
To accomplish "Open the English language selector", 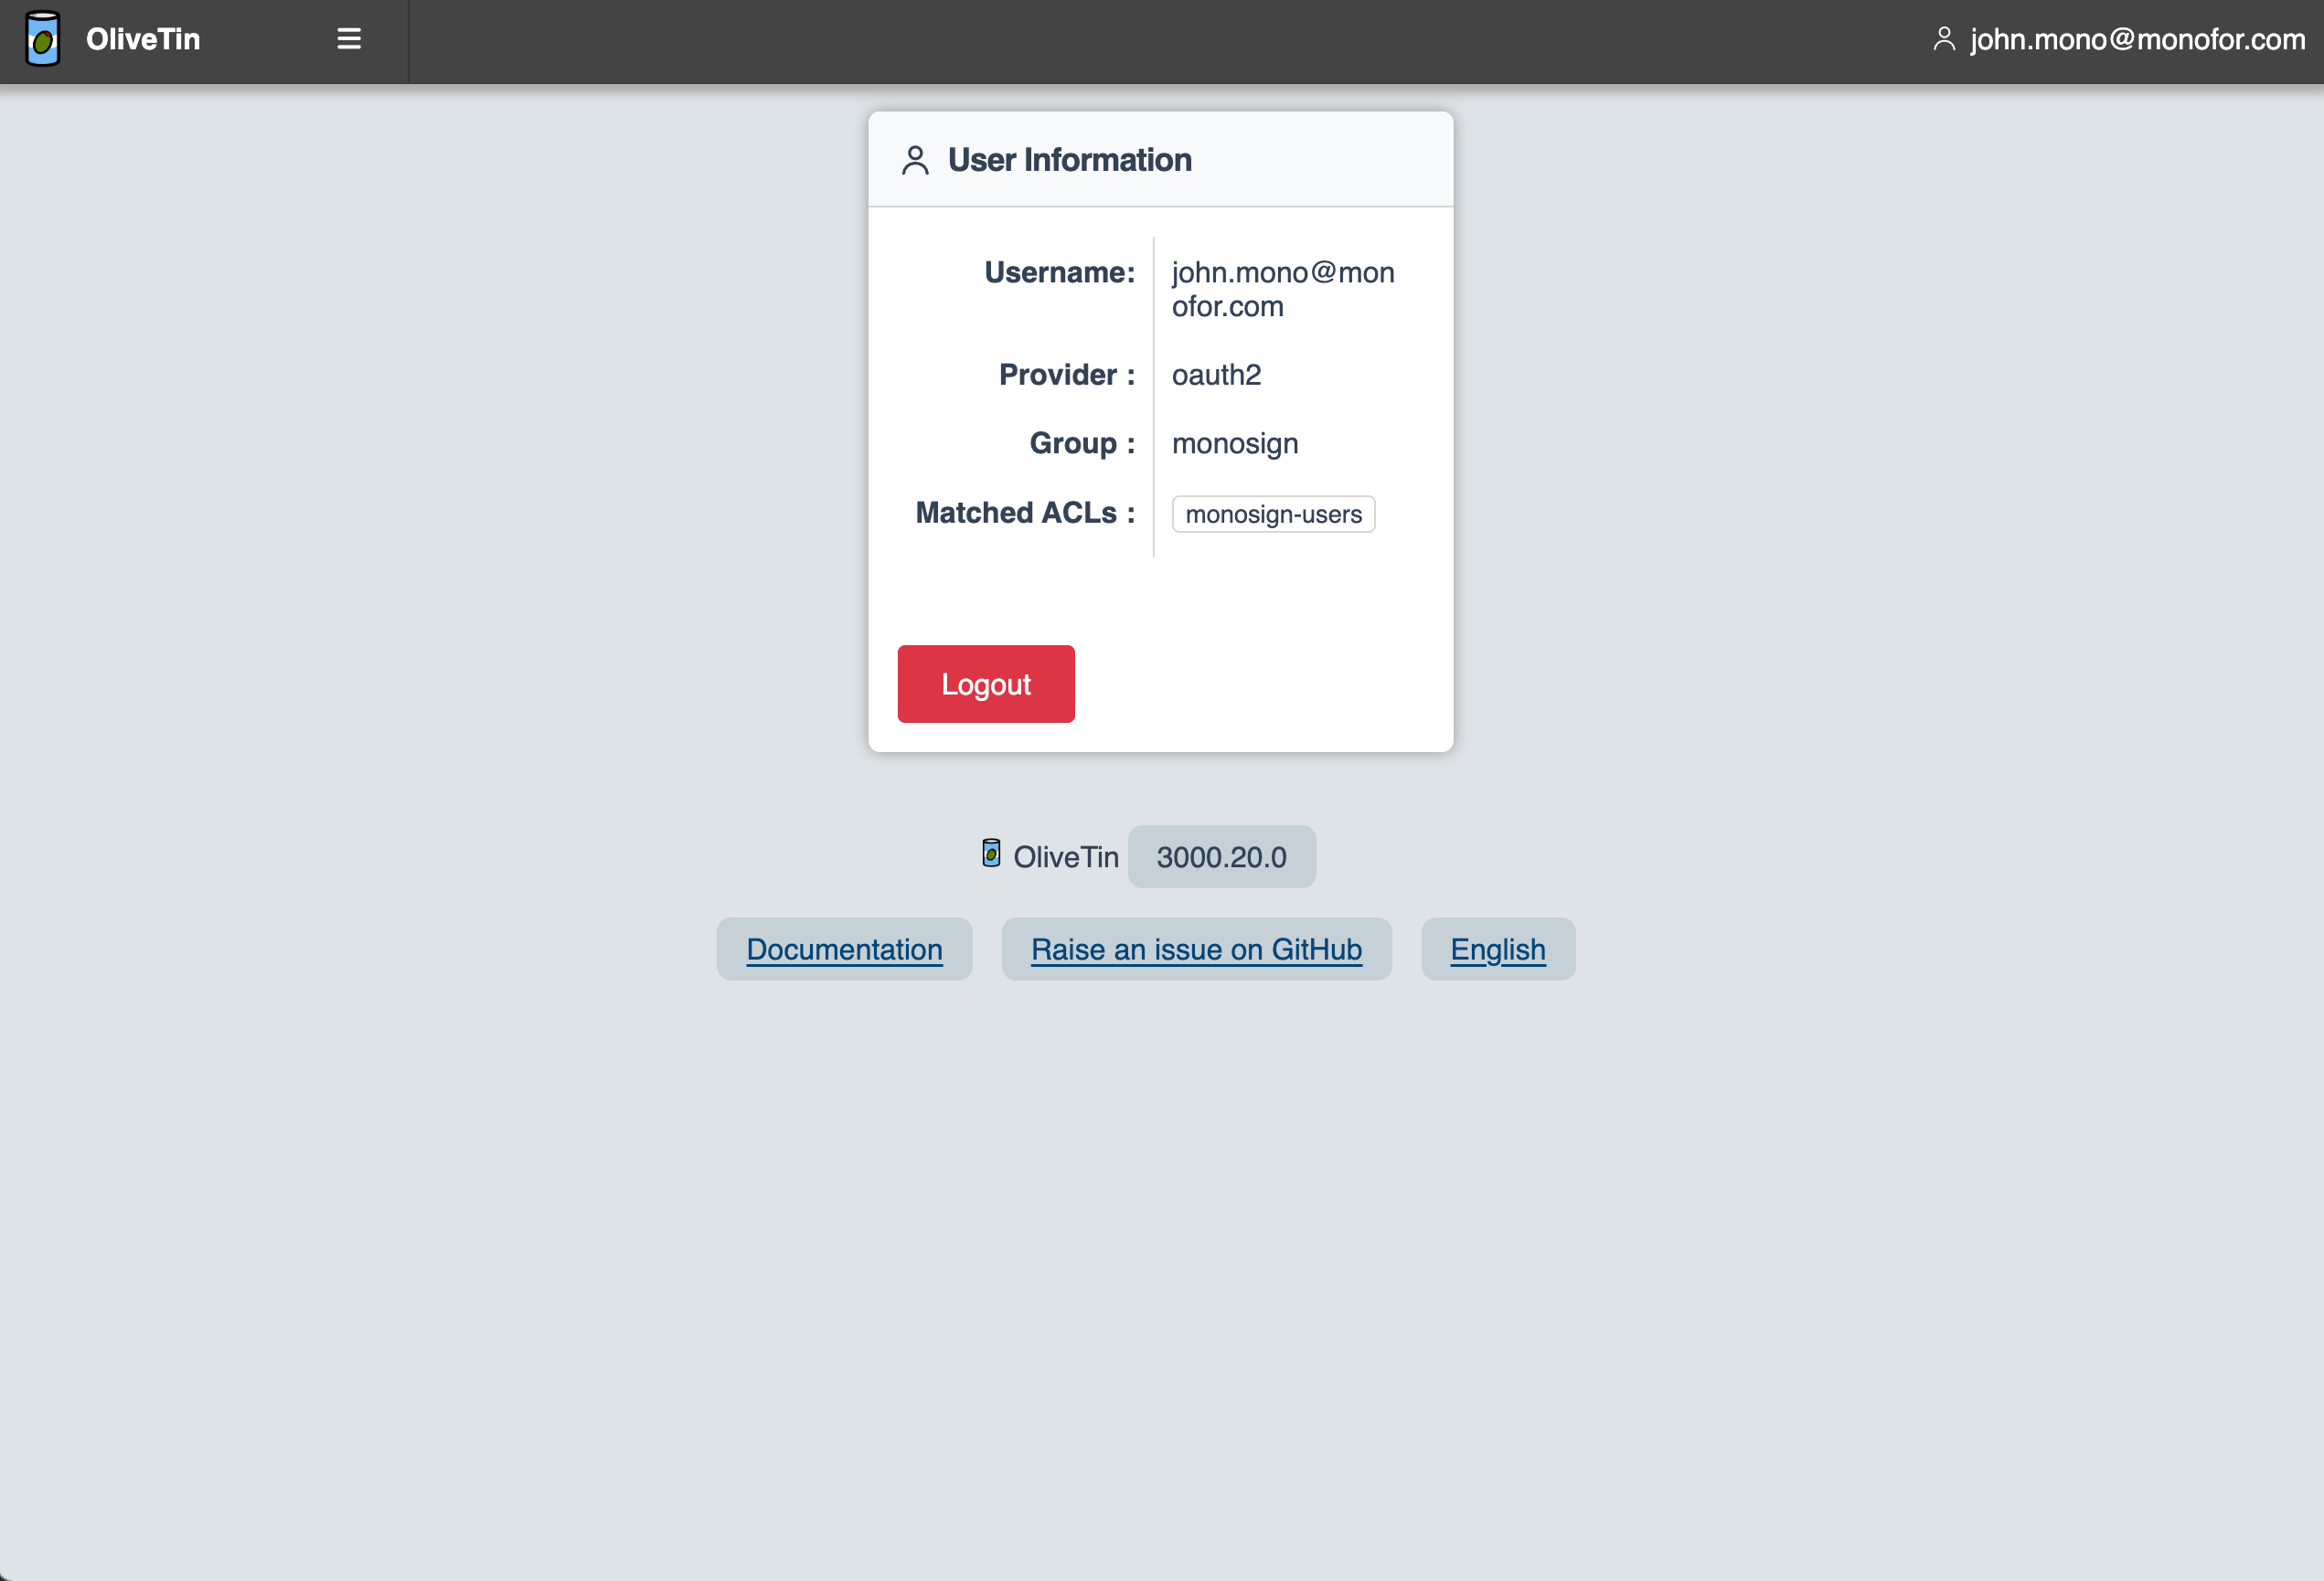I will (x=1498, y=950).
